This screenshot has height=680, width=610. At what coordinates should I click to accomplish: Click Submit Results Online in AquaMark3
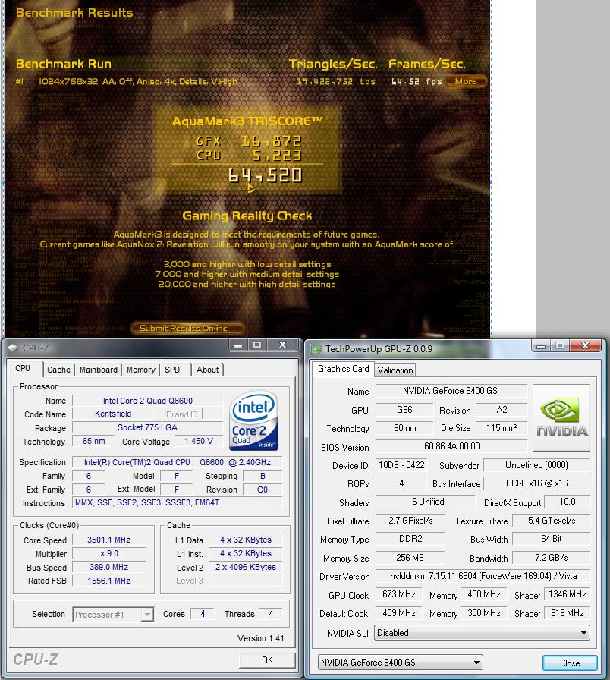click(187, 329)
